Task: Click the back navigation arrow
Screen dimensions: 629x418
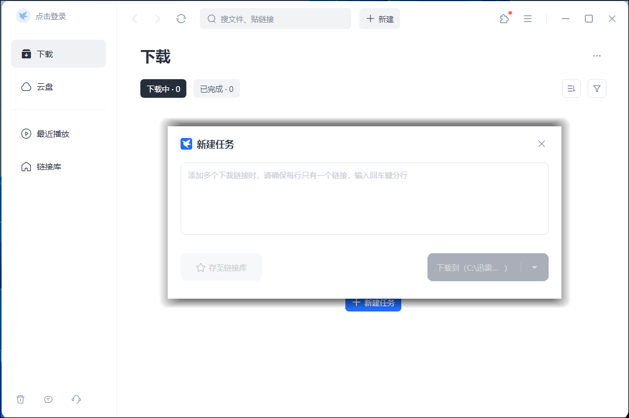Action: (x=135, y=19)
